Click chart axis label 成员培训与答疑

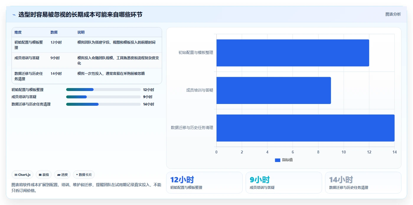(x=200, y=90)
